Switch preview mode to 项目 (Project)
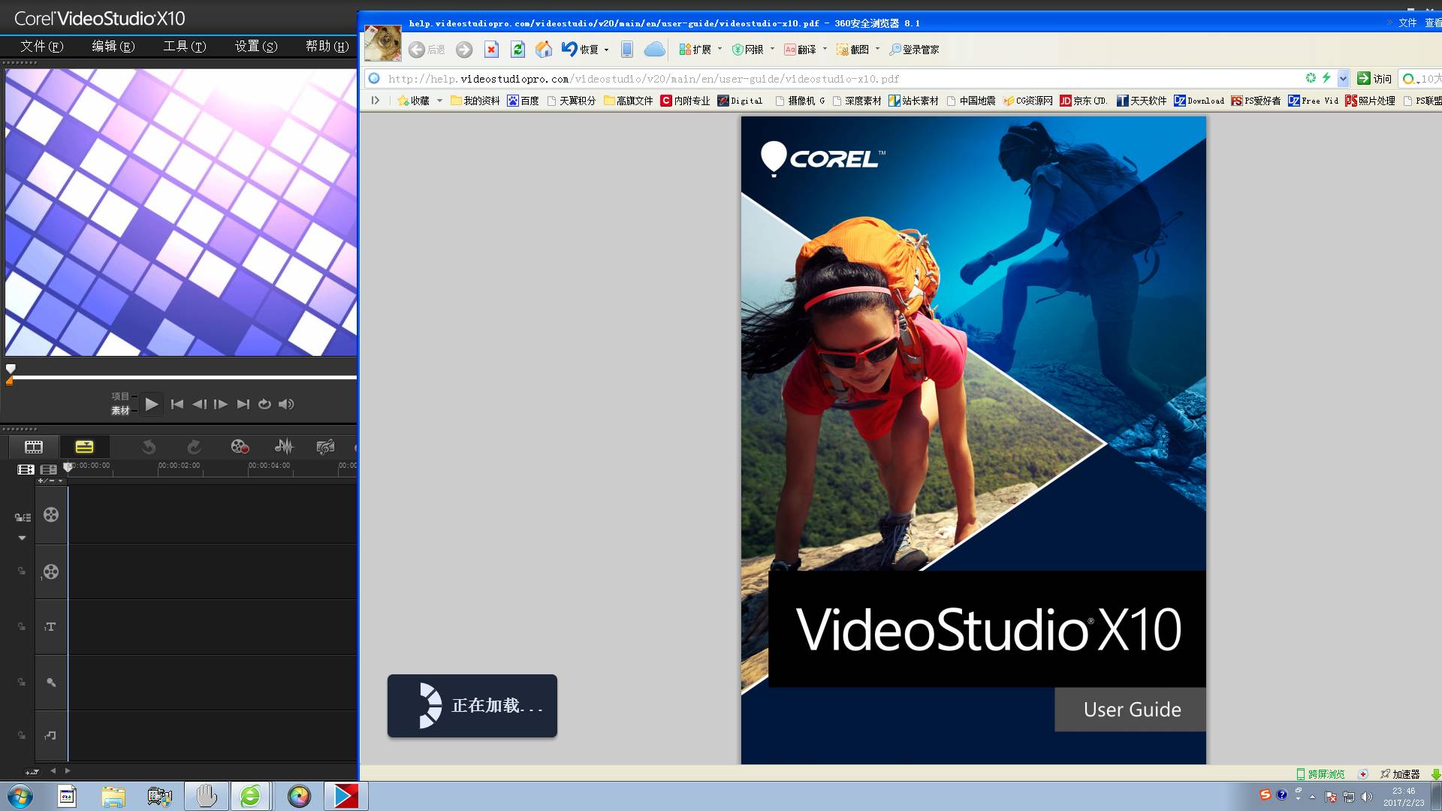Screen dimensions: 1442x811 pyautogui.click(x=120, y=396)
